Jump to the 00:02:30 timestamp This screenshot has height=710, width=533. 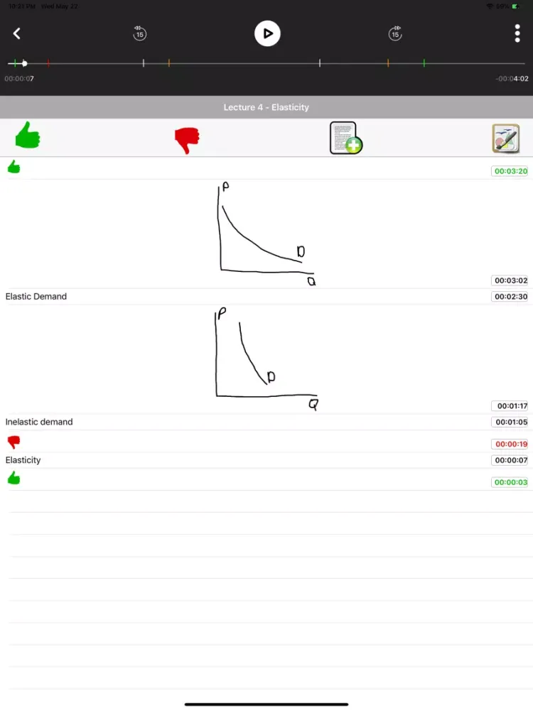pos(510,297)
